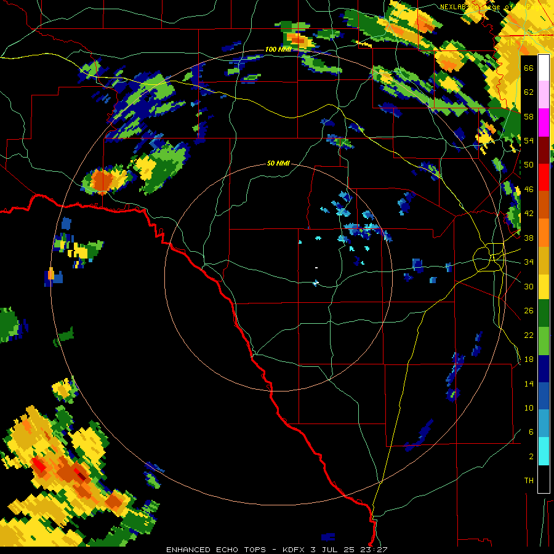
Task: Click the orange legend swatch near 38
Action: [x=544, y=233]
